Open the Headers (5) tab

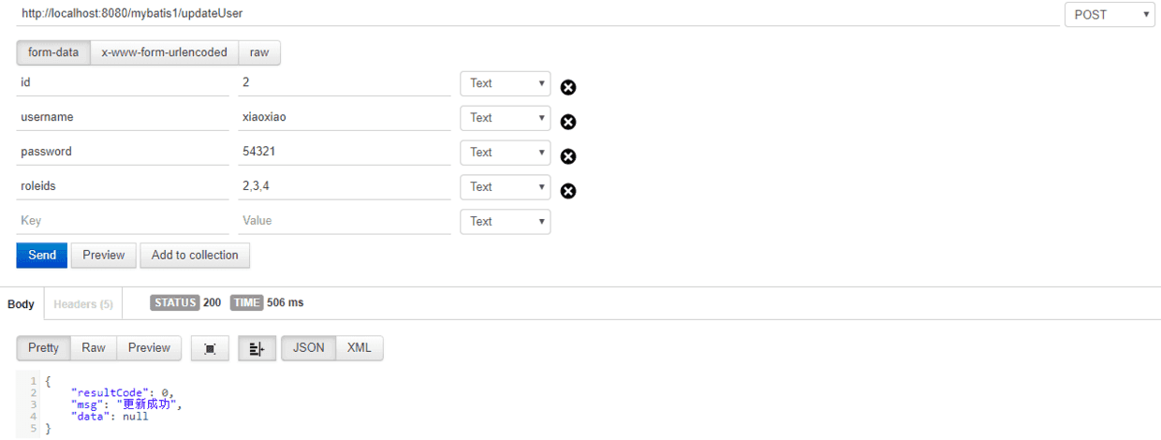83,304
